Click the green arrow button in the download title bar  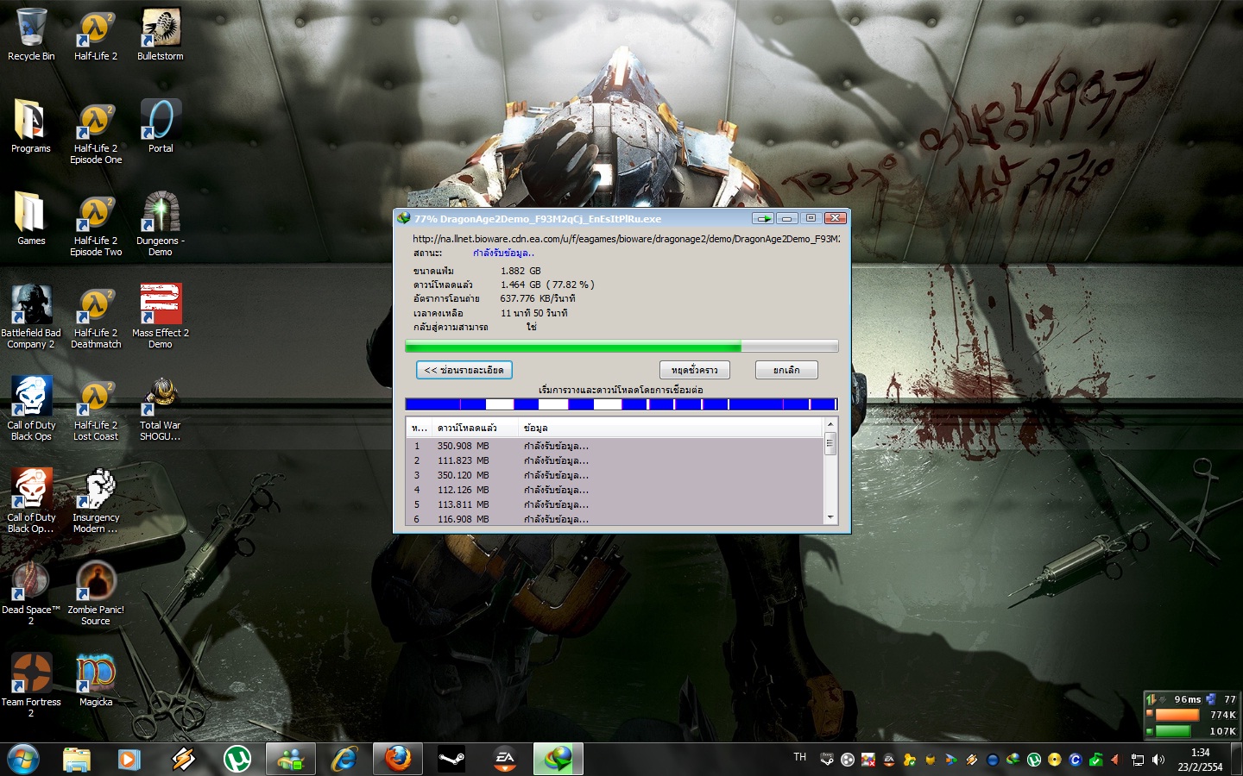(763, 218)
